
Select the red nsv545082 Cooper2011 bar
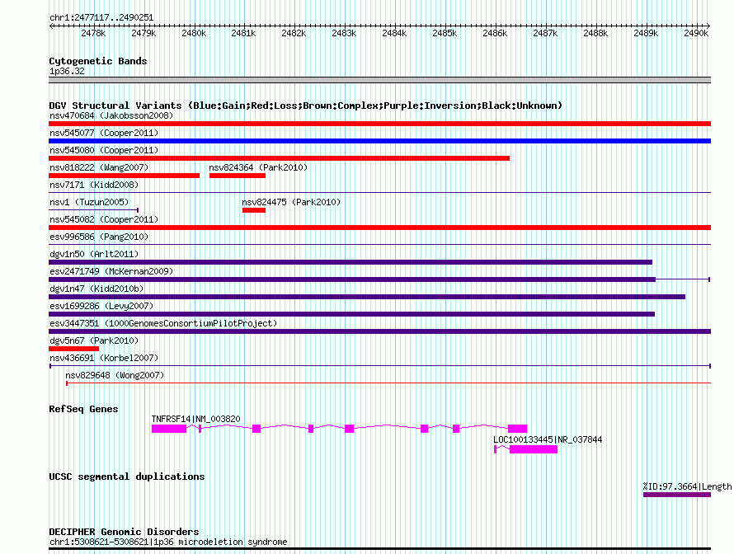pos(379,228)
